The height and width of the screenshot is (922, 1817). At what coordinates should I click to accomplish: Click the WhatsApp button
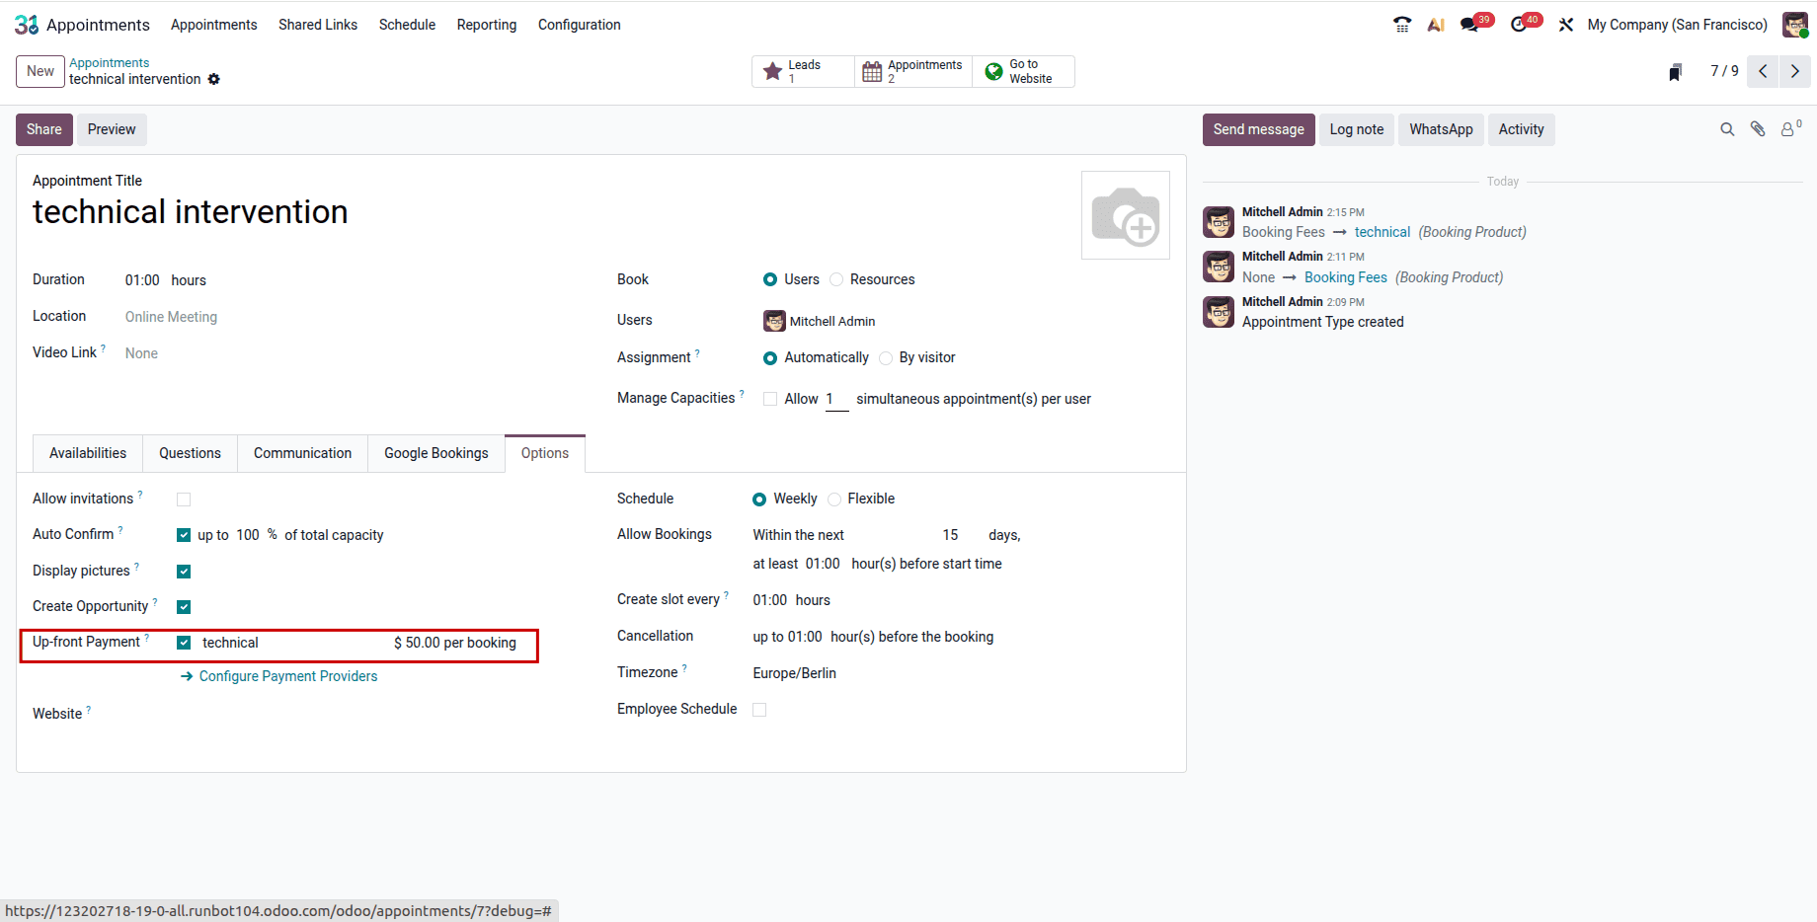point(1441,129)
